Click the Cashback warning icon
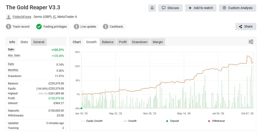260x135 pixels. click(105, 27)
